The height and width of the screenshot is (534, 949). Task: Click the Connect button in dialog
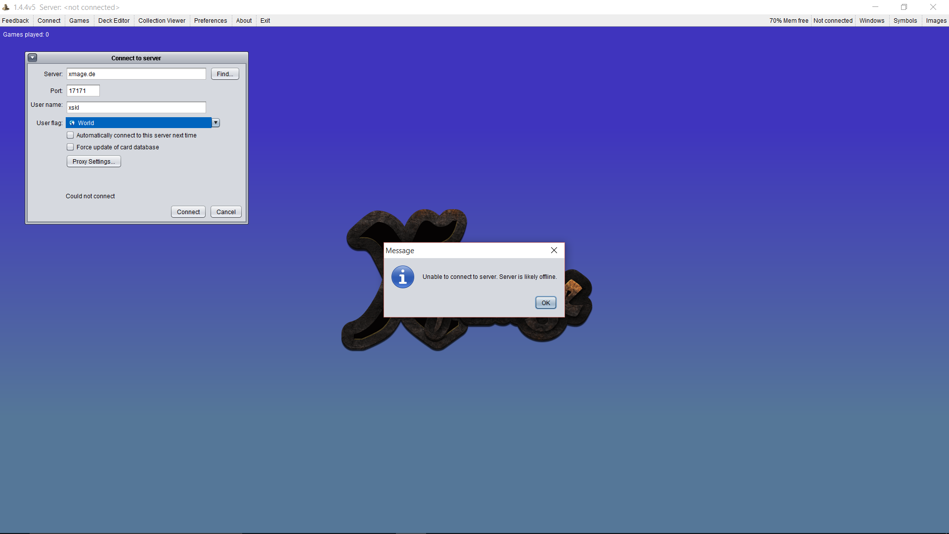tap(188, 212)
